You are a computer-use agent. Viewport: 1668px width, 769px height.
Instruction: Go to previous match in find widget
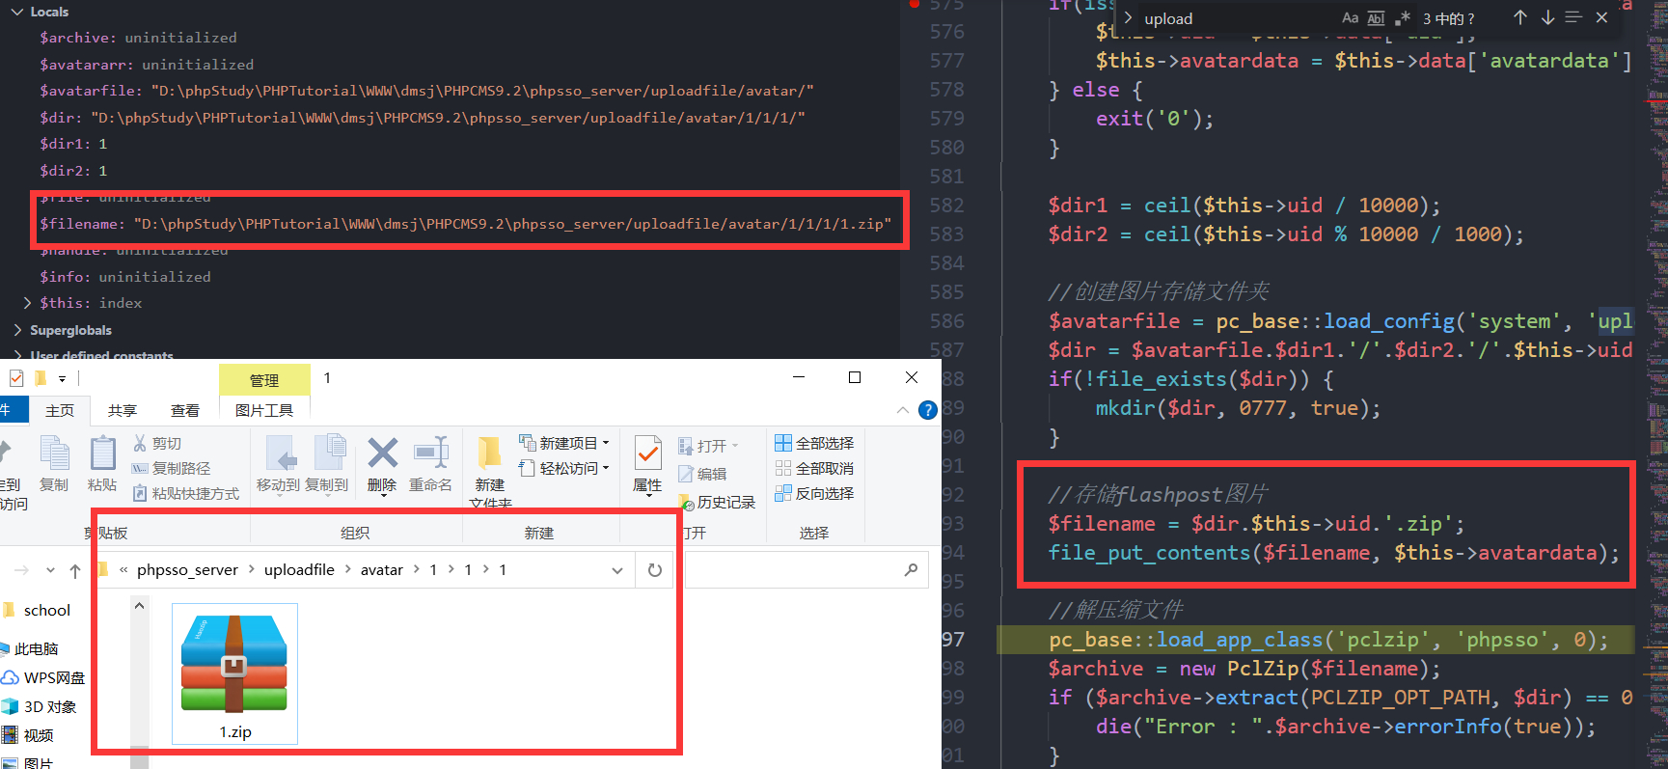click(x=1520, y=17)
